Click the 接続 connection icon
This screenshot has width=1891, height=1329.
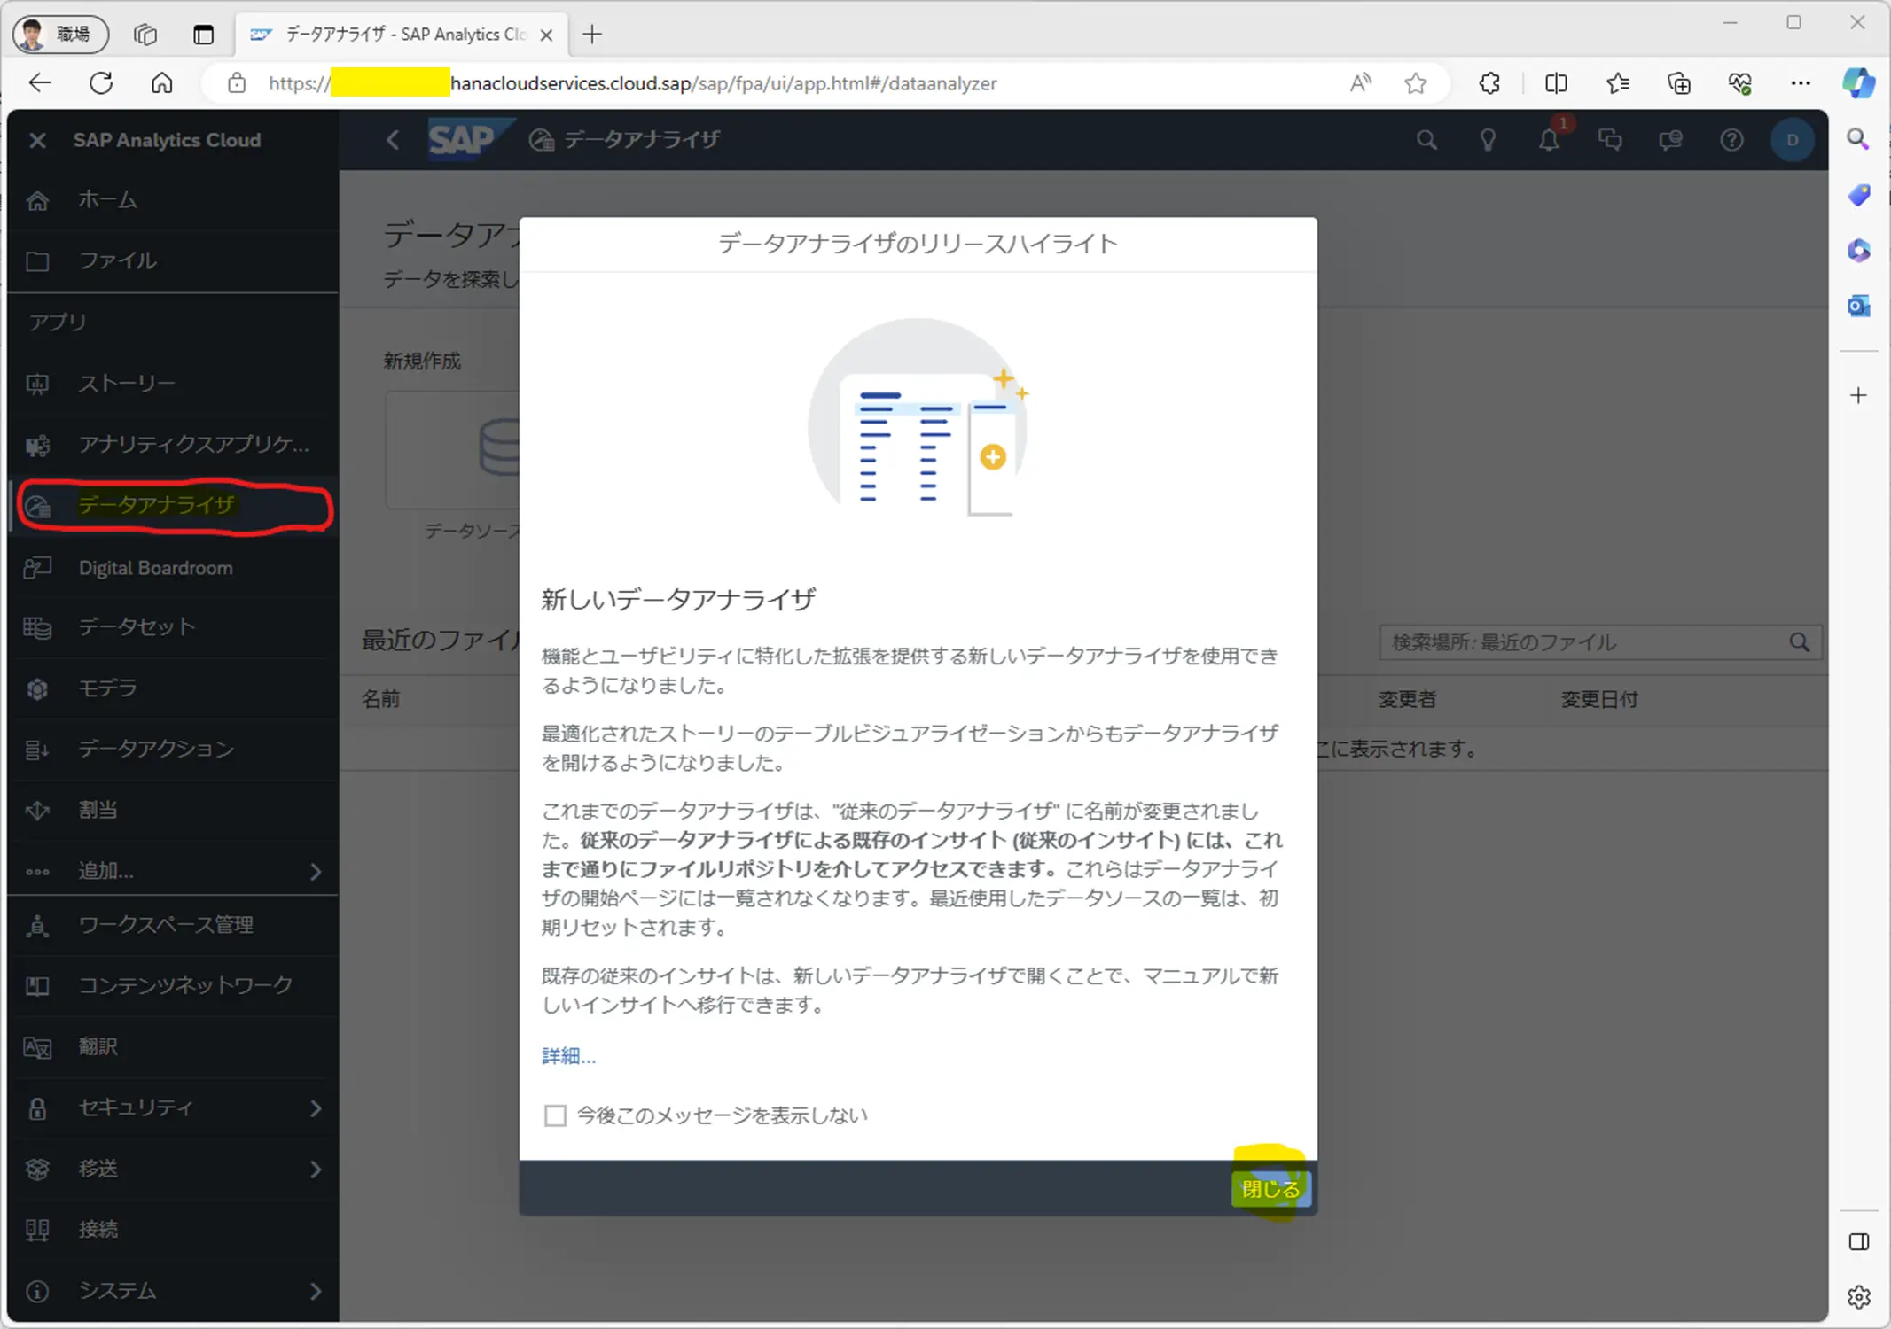[37, 1230]
